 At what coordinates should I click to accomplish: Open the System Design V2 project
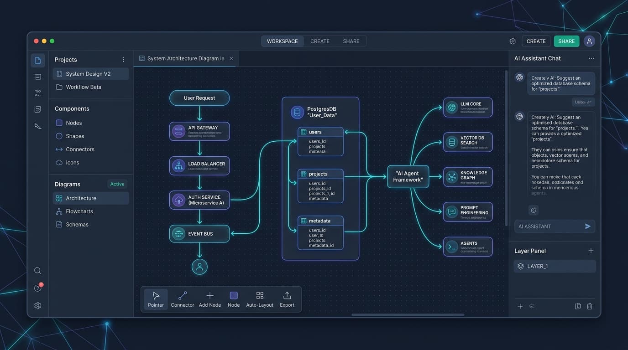pyautogui.click(x=91, y=74)
